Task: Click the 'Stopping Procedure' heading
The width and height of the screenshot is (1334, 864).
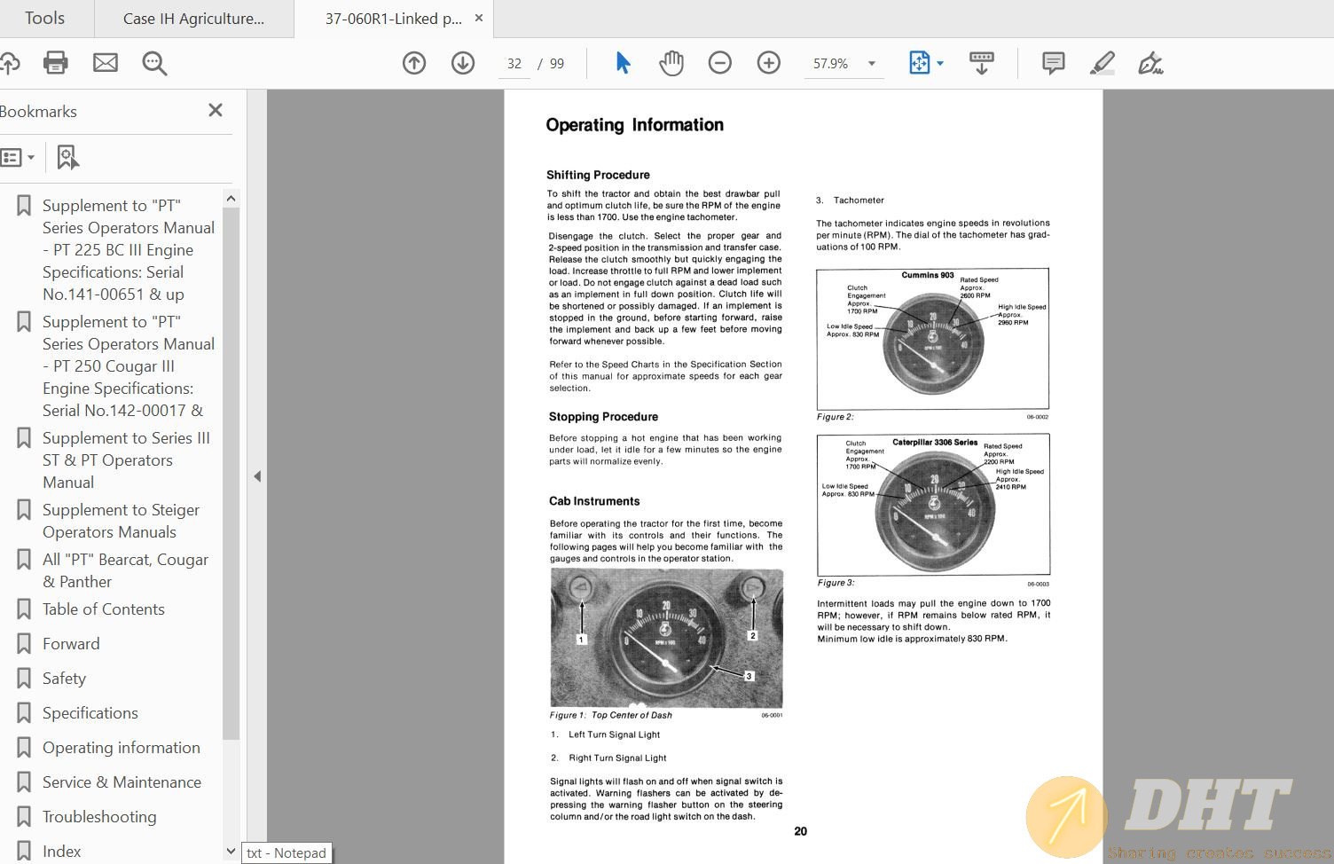Action: point(603,417)
